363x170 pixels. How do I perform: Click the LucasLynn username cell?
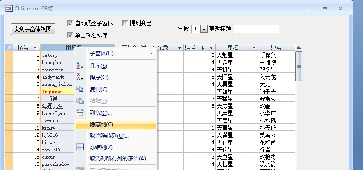tap(57, 113)
